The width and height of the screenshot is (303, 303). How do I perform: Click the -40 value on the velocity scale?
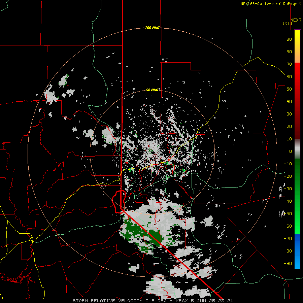(x=288, y=201)
